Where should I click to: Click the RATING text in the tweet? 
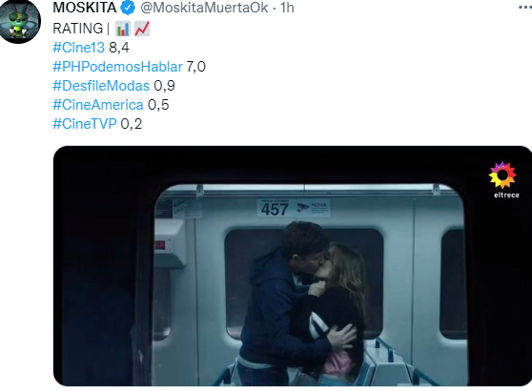pos(77,29)
